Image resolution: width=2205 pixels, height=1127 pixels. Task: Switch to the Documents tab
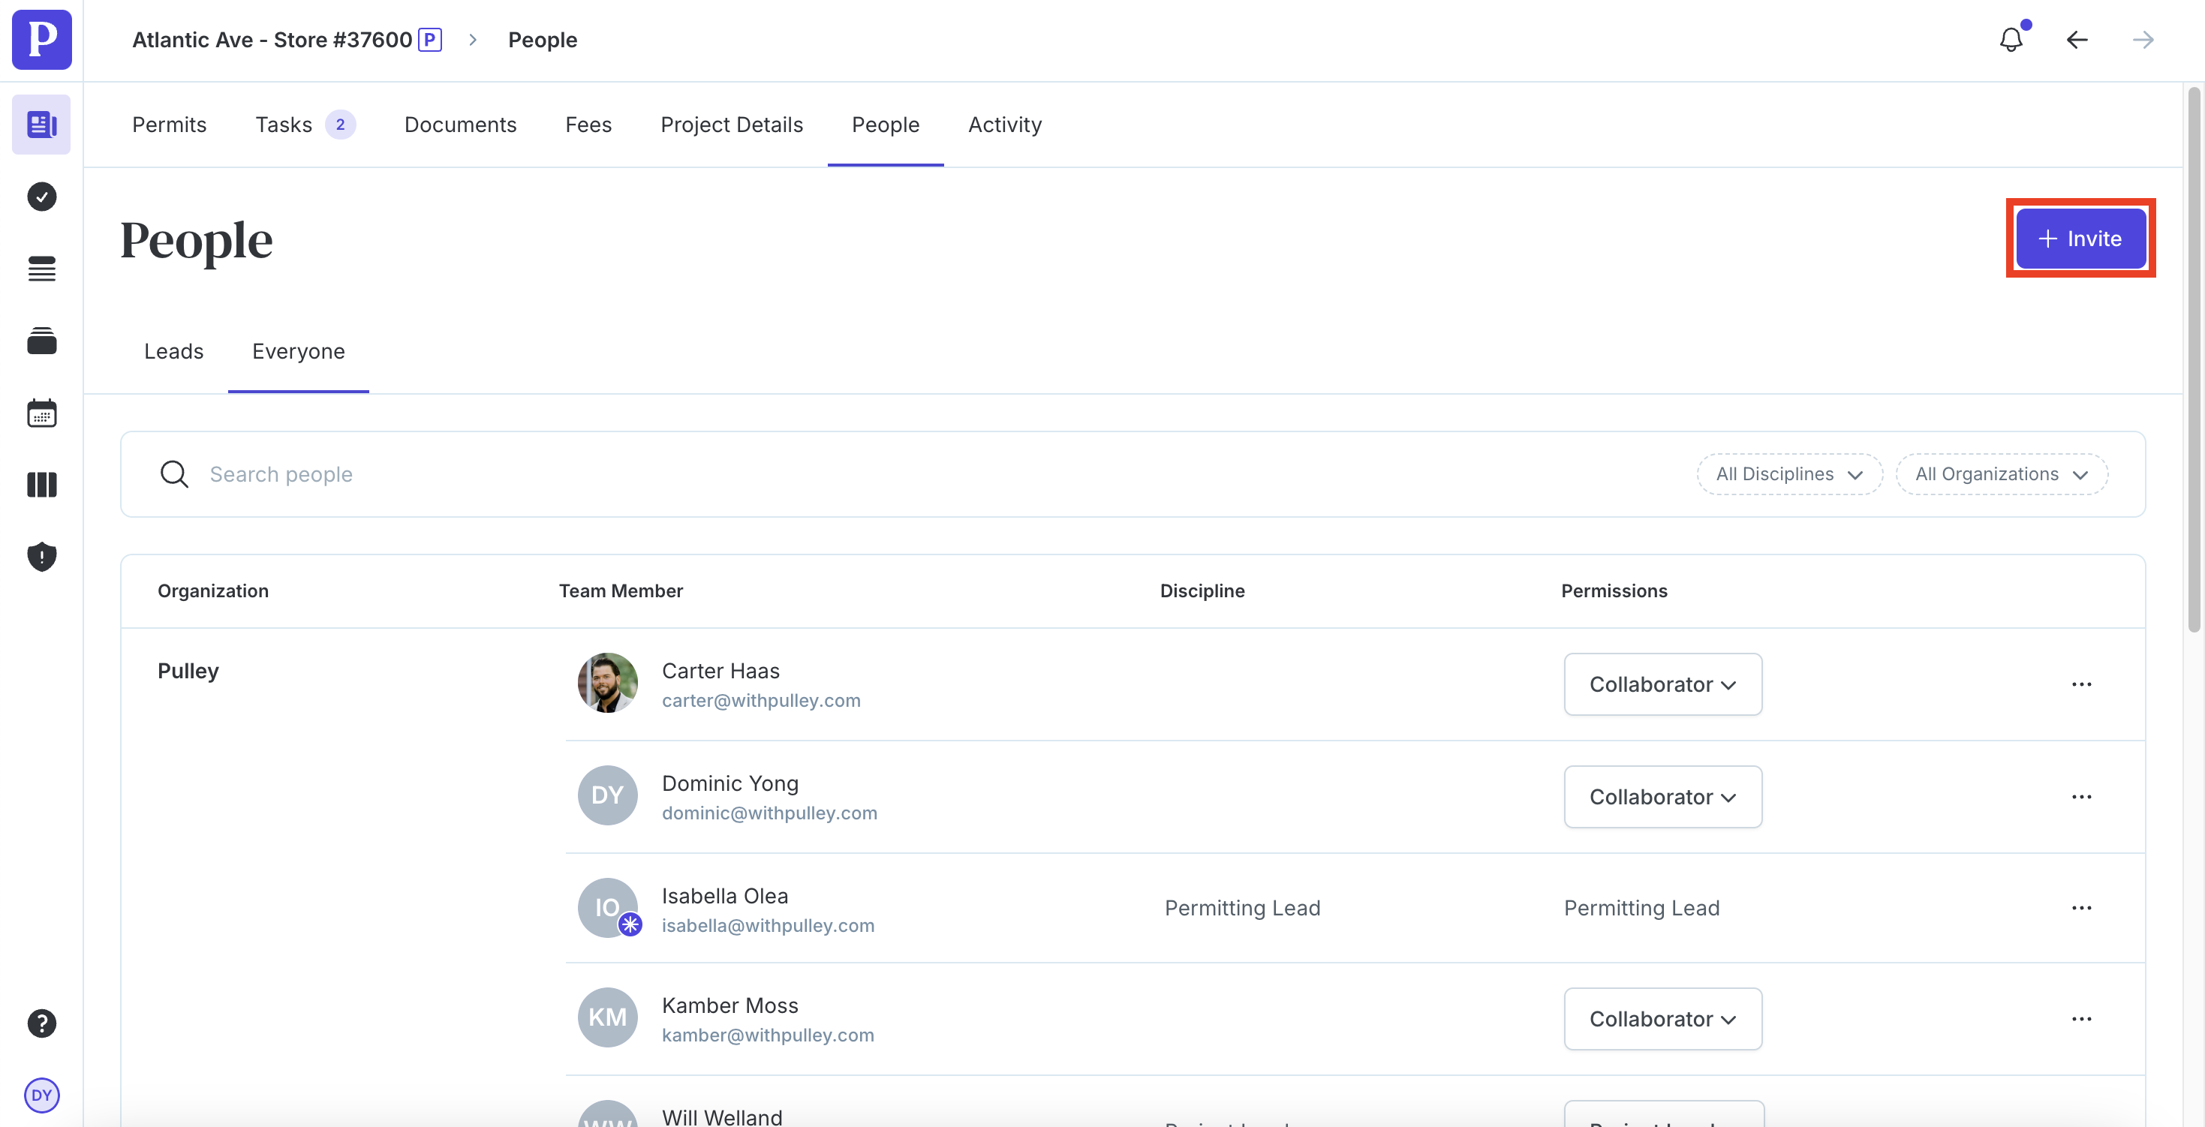(x=459, y=125)
